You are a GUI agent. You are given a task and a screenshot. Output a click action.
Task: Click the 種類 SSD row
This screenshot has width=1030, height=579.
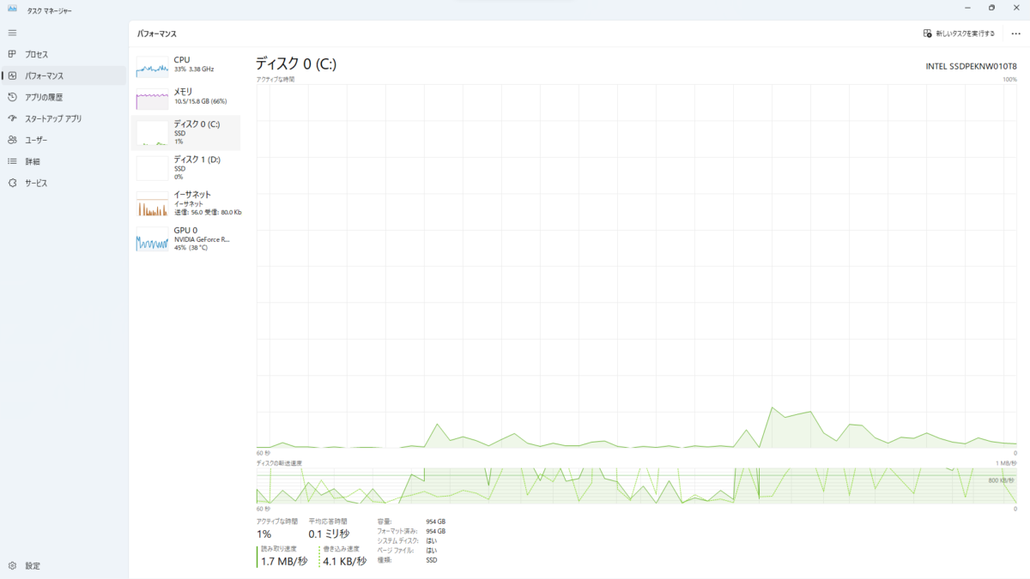pyautogui.click(x=407, y=560)
